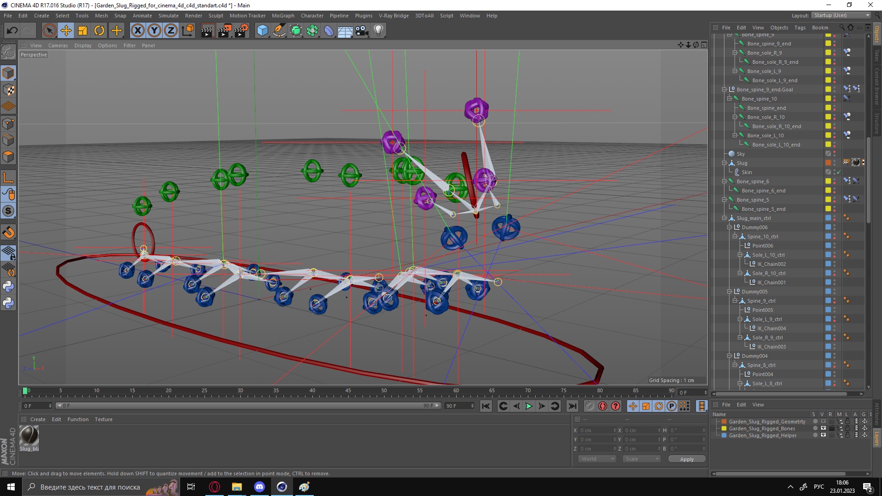Click blue color swatch of Garden_Slug_Rigged_Helper layer
The image size is (882, 496).
[x=724, y=435]
